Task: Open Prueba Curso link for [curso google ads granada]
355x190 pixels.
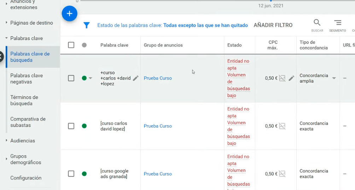Action: (158, 174)
